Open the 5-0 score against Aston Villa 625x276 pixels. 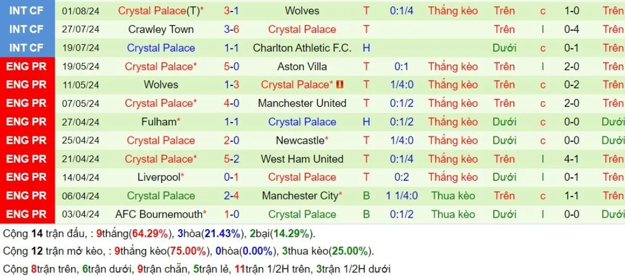(231, 66)
